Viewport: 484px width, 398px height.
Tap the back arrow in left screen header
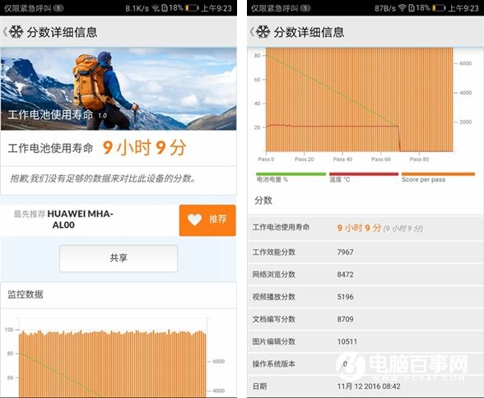pyautogui.click(x=5, y=32)
